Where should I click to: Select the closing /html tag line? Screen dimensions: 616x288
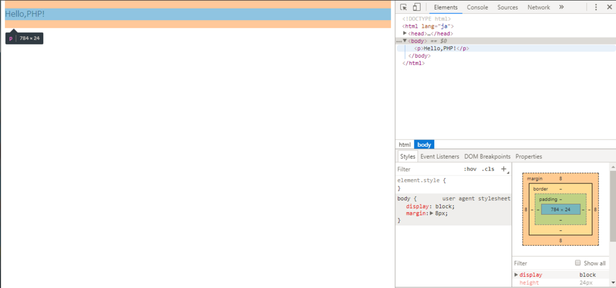tap(413, 63)
